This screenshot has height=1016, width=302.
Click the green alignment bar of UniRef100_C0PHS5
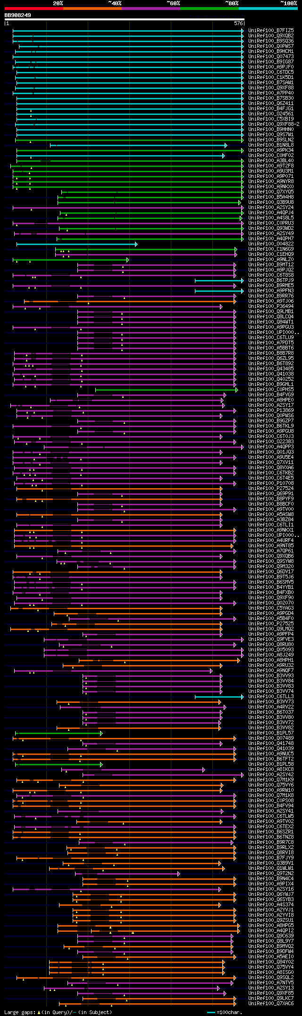(166, 390)
